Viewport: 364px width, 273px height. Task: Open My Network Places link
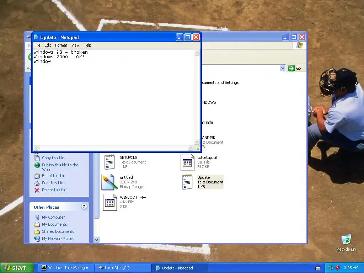point(58,239)
